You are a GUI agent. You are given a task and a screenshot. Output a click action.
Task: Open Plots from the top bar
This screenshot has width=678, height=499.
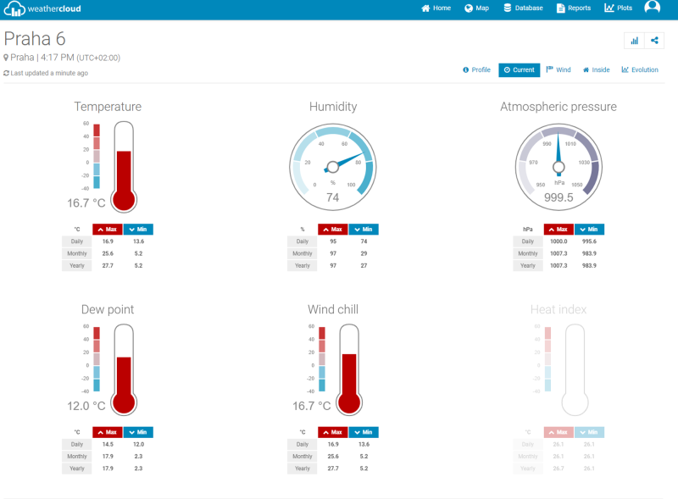coord(618,8)
